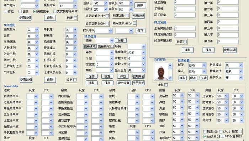Click the 能力恢复 button
Screen dimensions: 249x141
tap(123, 83)
